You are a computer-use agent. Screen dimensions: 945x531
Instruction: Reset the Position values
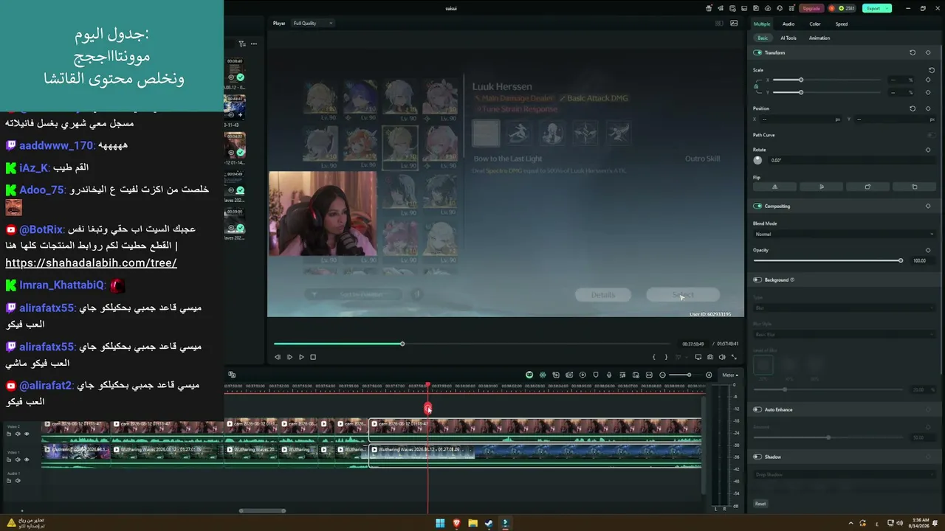click(913, 108)
